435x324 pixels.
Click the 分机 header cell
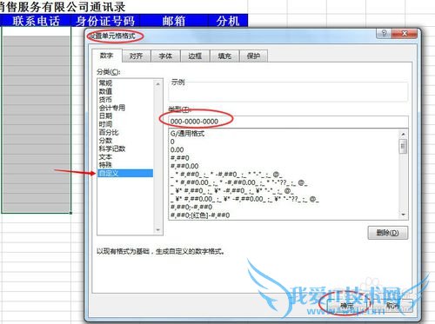tap(228, 21)
